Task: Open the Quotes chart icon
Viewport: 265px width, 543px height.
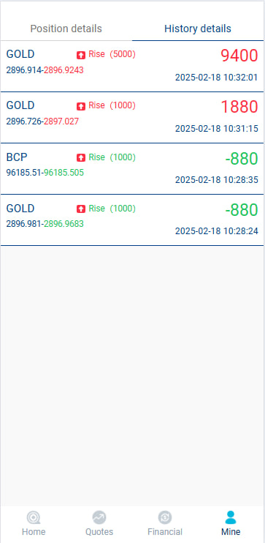Action: (99, 517)
